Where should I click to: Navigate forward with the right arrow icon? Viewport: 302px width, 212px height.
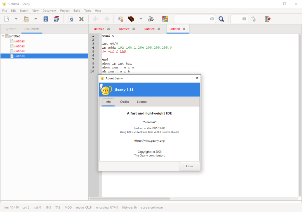106,19
